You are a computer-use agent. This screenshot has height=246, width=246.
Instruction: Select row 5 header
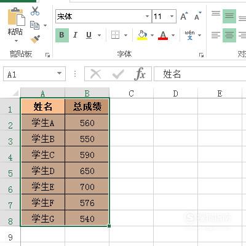[x=10, y=170]
